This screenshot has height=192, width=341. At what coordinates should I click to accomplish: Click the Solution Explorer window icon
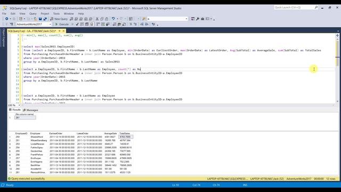(193, 19)
